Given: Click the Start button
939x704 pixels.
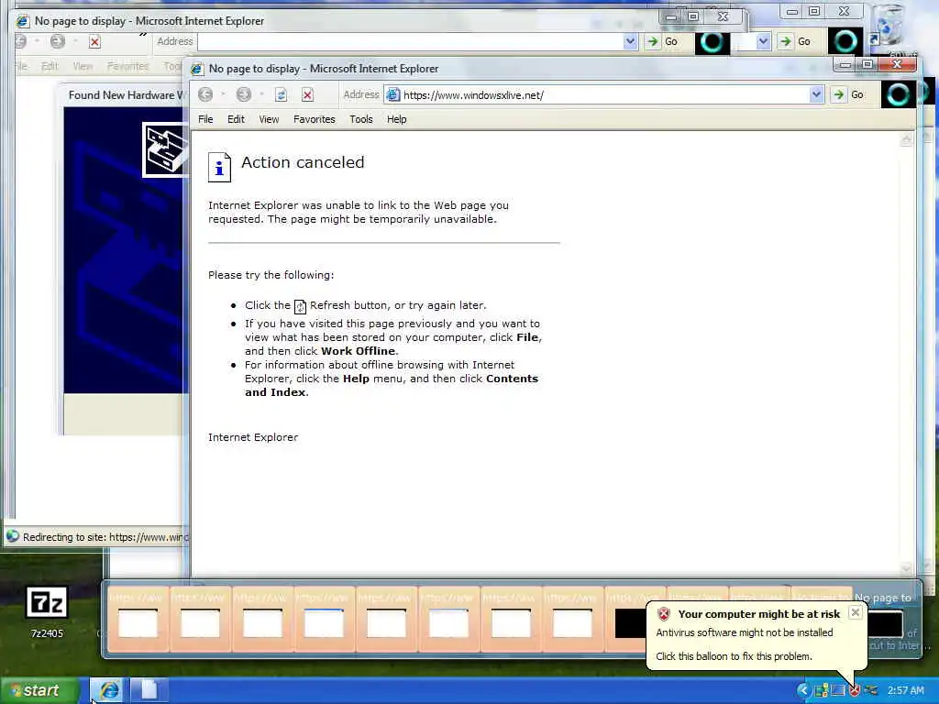Looking at the screenshot, I should (39, 690).
